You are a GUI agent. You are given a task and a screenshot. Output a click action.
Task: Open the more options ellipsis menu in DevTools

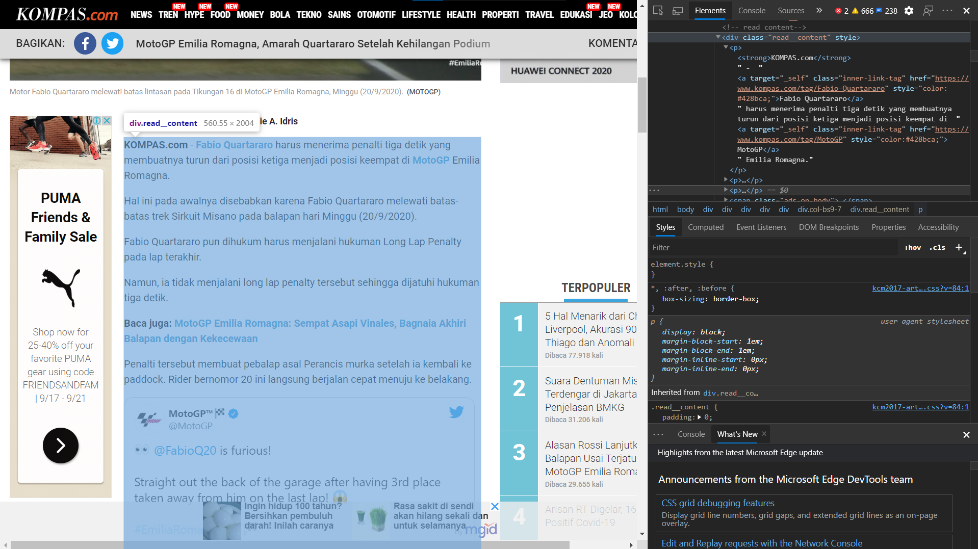(947, 11)
